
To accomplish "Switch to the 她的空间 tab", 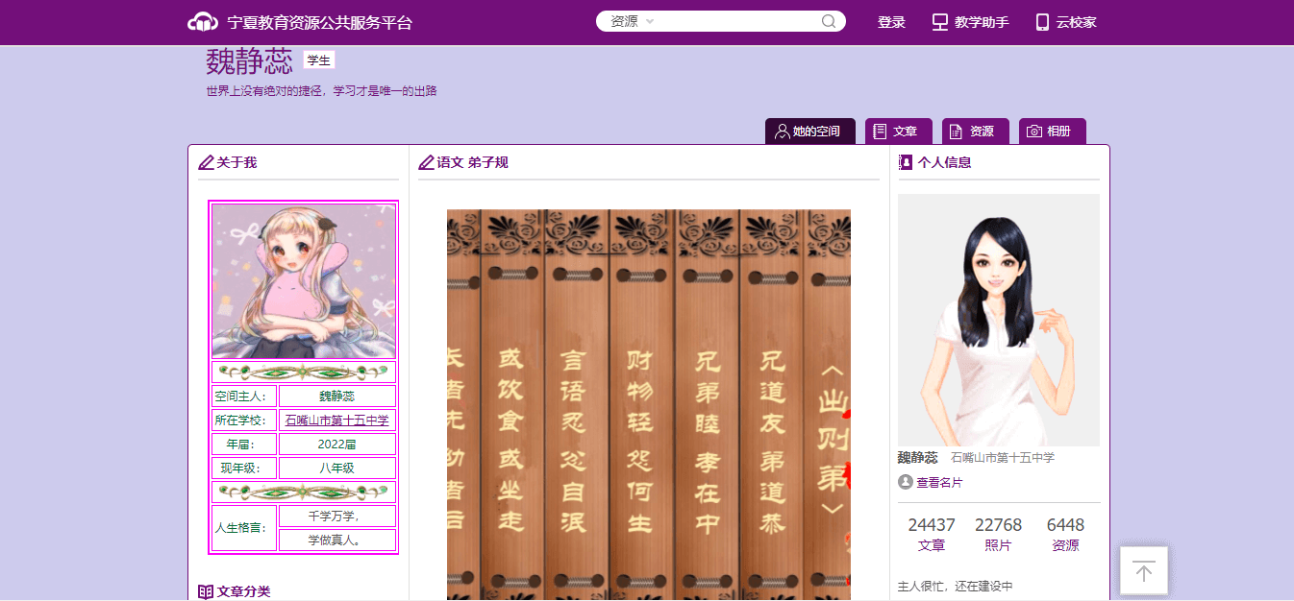I will coord(809,132).
